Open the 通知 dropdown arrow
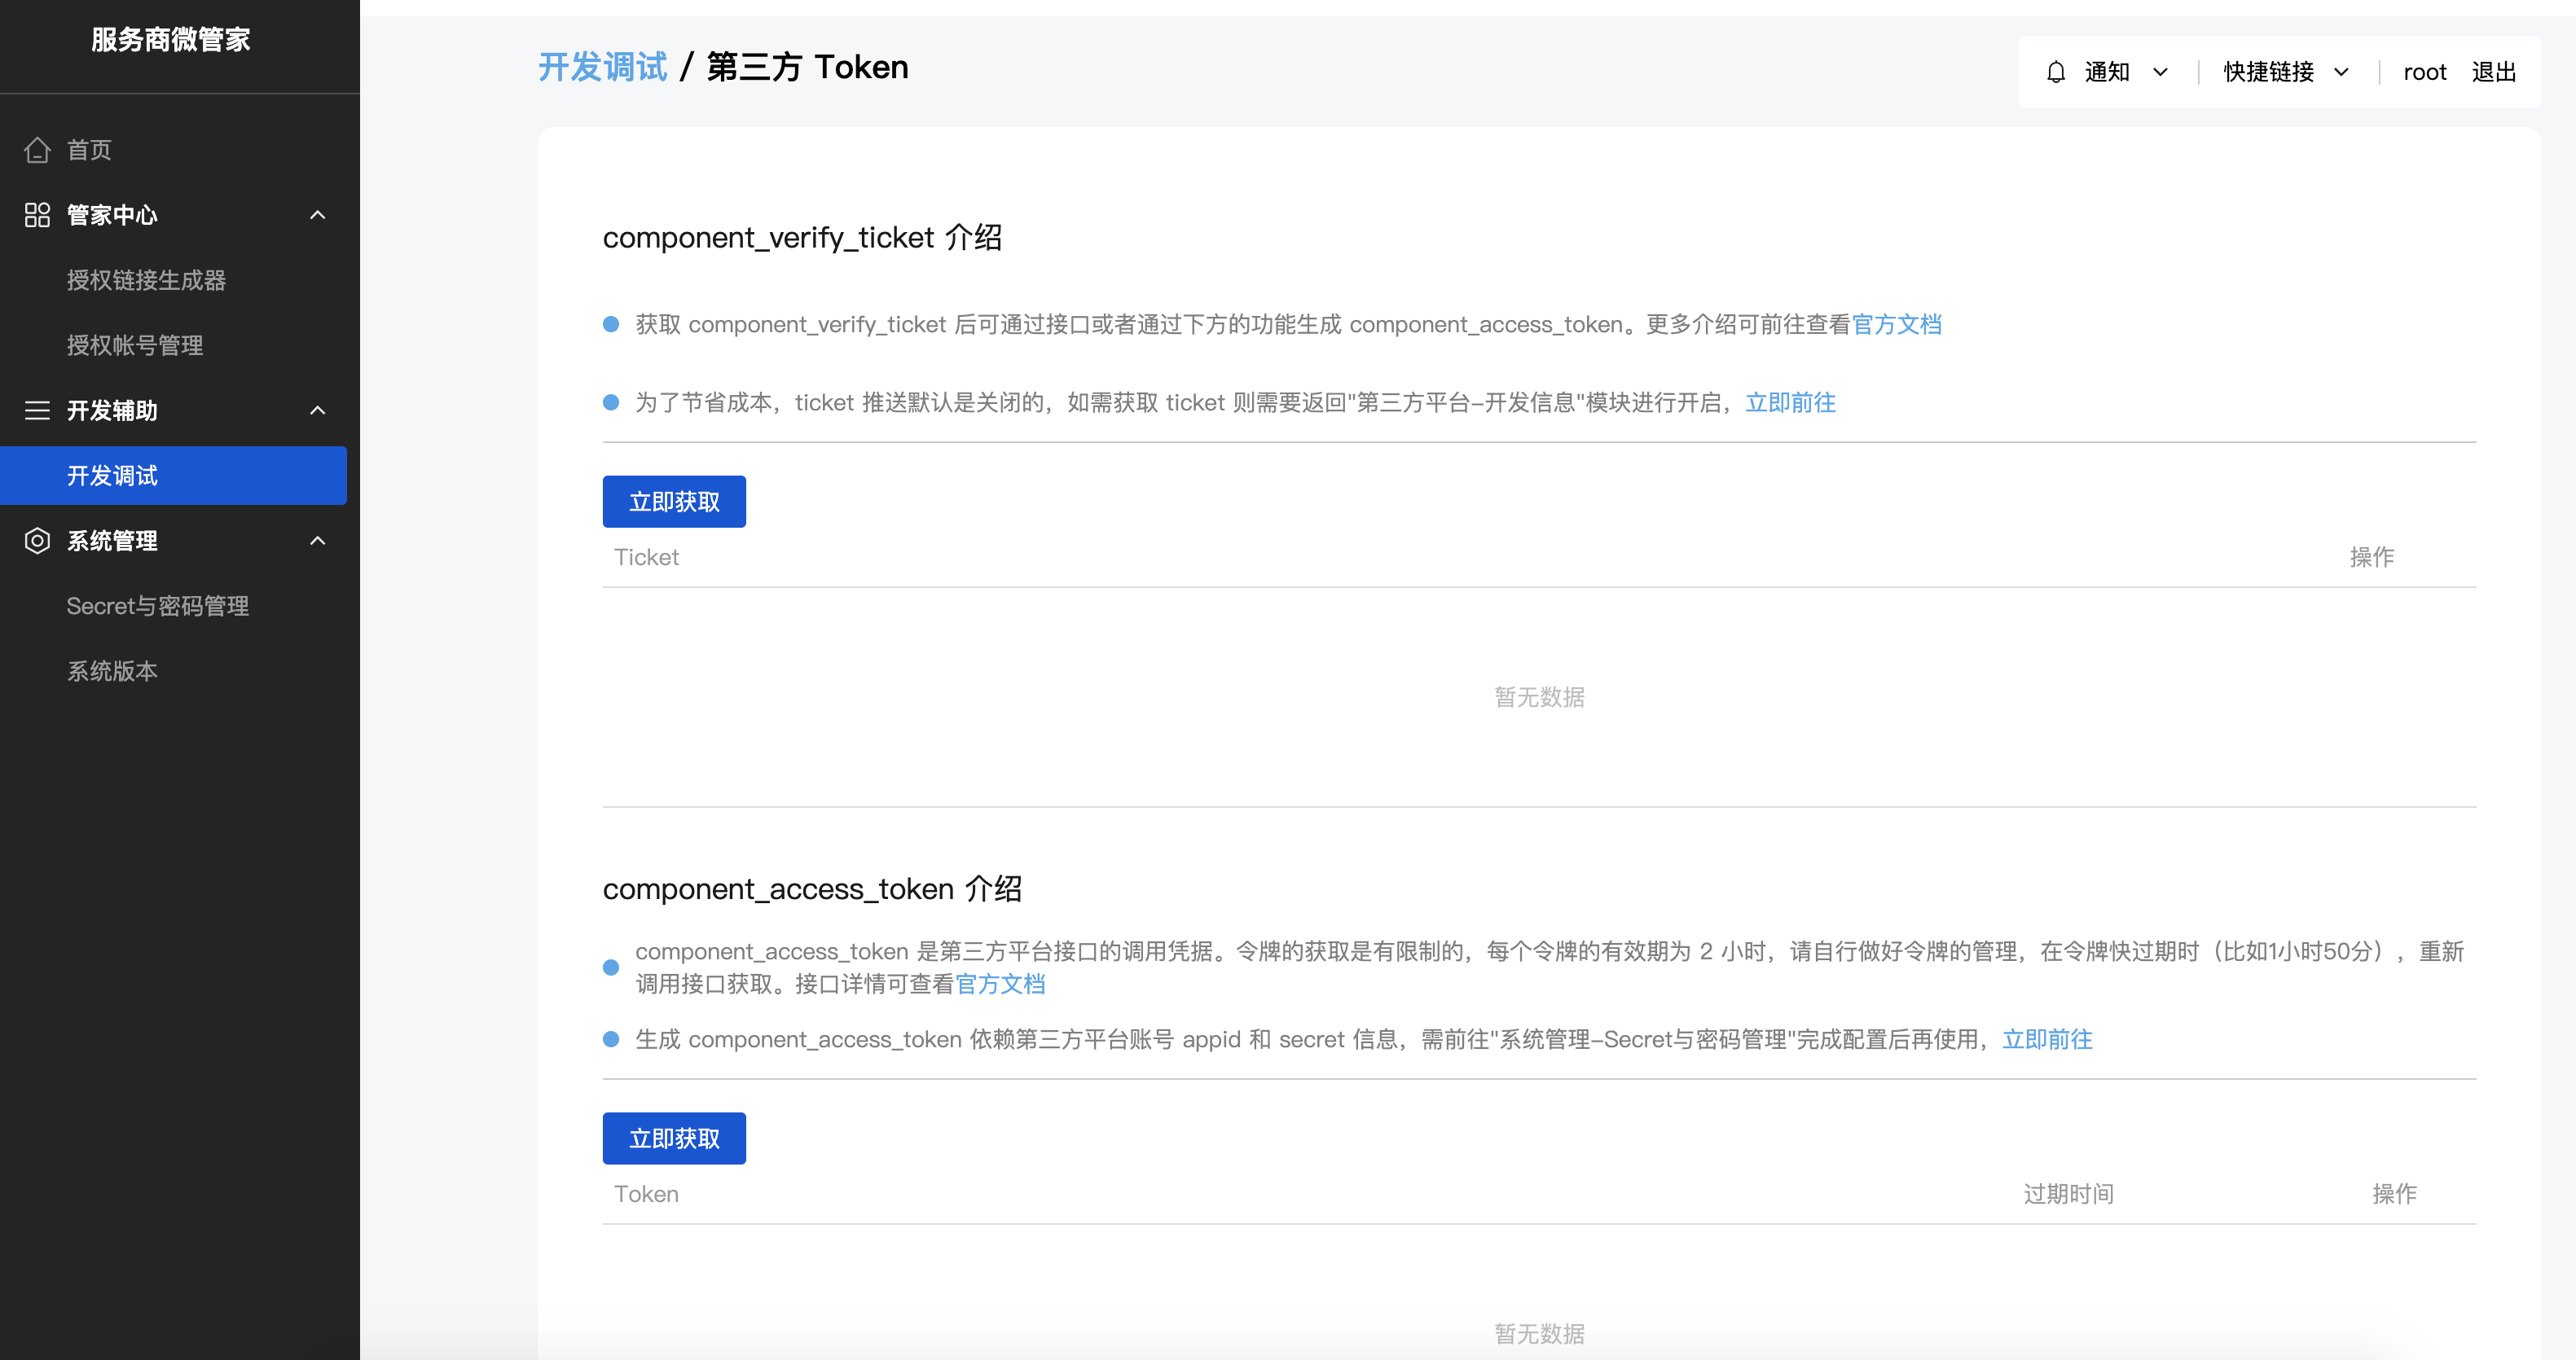The height and width of the screenshot is (1360, 2576). pos(2160,72)
